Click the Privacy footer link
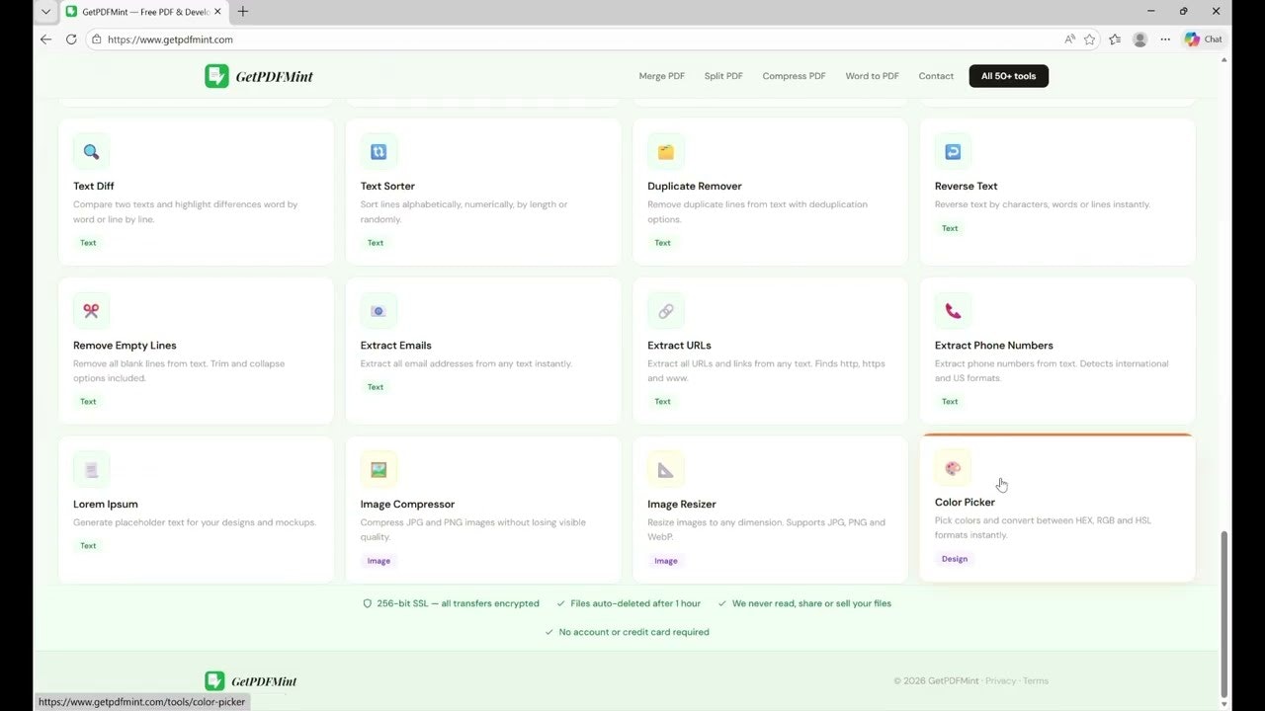 1000,680
